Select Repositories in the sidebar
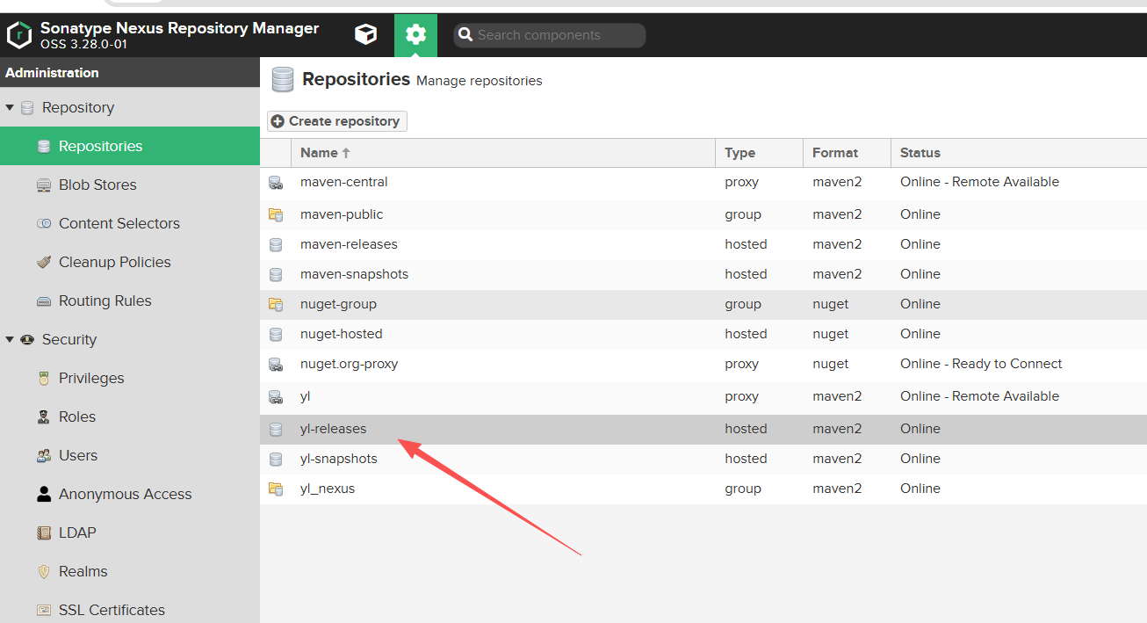This screenshot has width=1147, height=623. click(130, 146)
